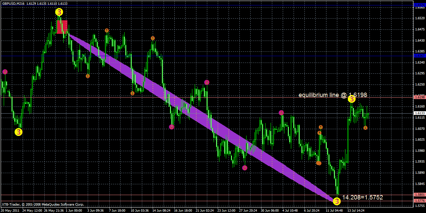Click the '24 May 12:00' time label
Image resolution: width=426 pixels, height=213 pixels.
33,210
